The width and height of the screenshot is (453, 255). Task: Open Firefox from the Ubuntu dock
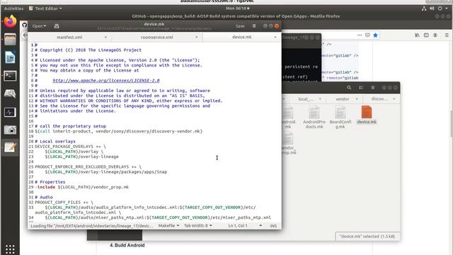pyautogui.click(x=11, y=21)
